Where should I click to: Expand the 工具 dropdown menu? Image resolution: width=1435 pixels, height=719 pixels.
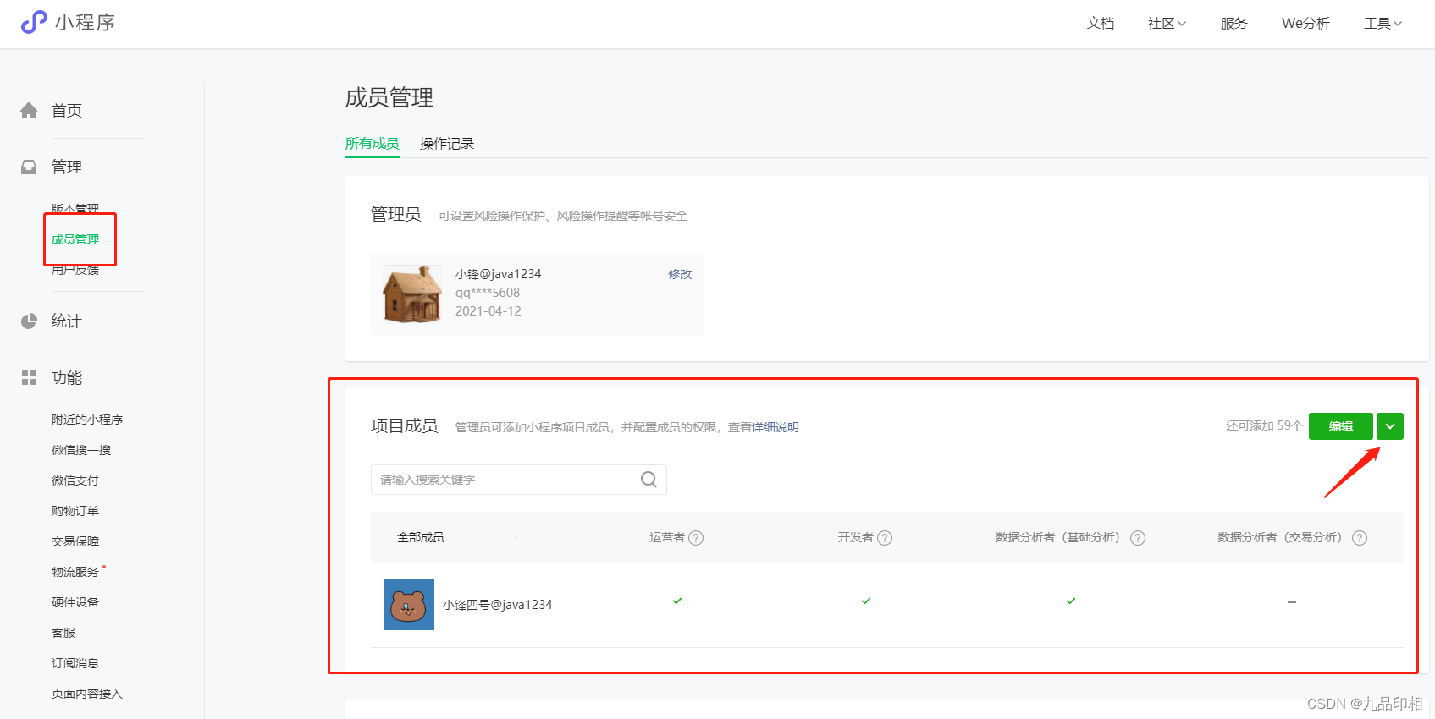coord(1383,24)
